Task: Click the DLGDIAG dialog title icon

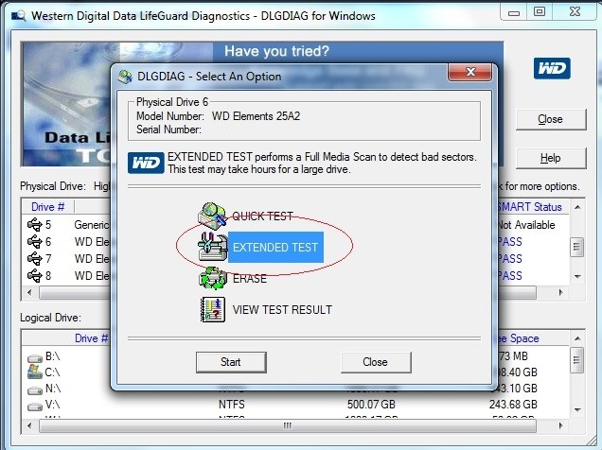Action: tap(125, 77)
